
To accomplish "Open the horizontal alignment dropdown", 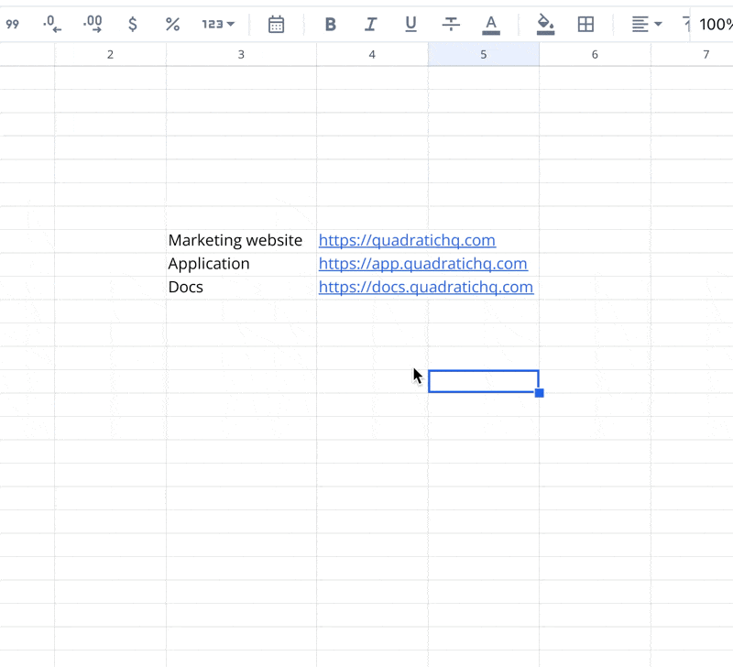I will 647,24.
